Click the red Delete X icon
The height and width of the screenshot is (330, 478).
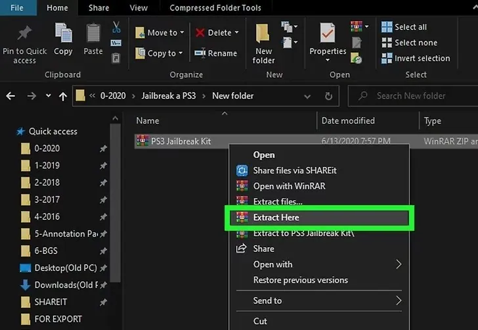[200, 33]
